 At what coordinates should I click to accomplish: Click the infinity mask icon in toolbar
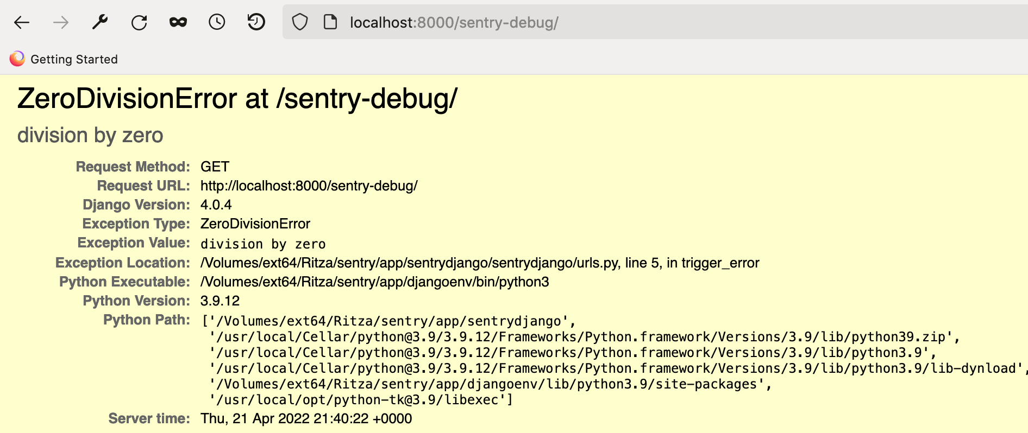tap(178, 22)
